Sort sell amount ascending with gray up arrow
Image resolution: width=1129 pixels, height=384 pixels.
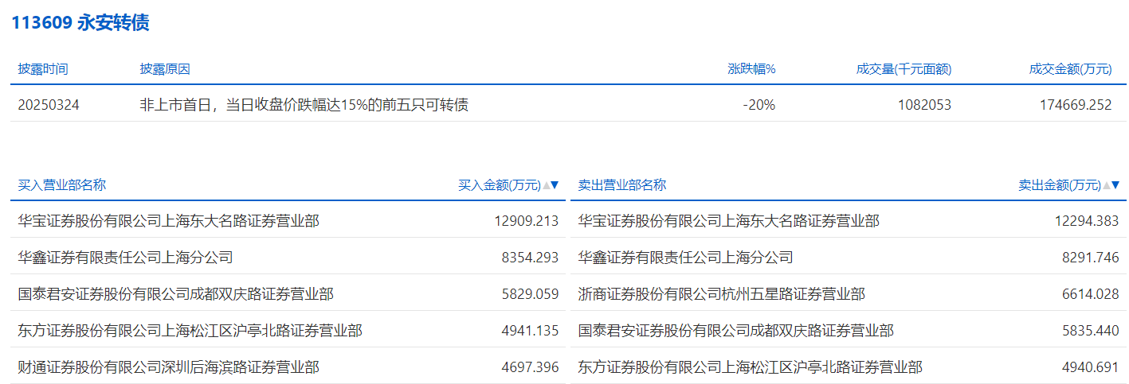click(x=1106, y=185)
